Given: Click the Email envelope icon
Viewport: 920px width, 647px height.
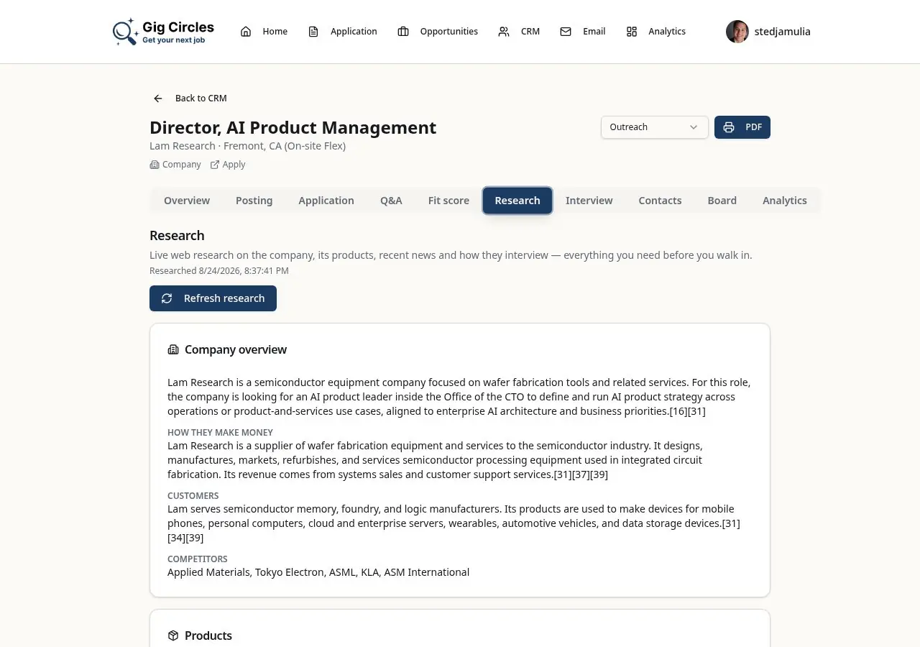Looking at the screenshot, I should point(566,32).
